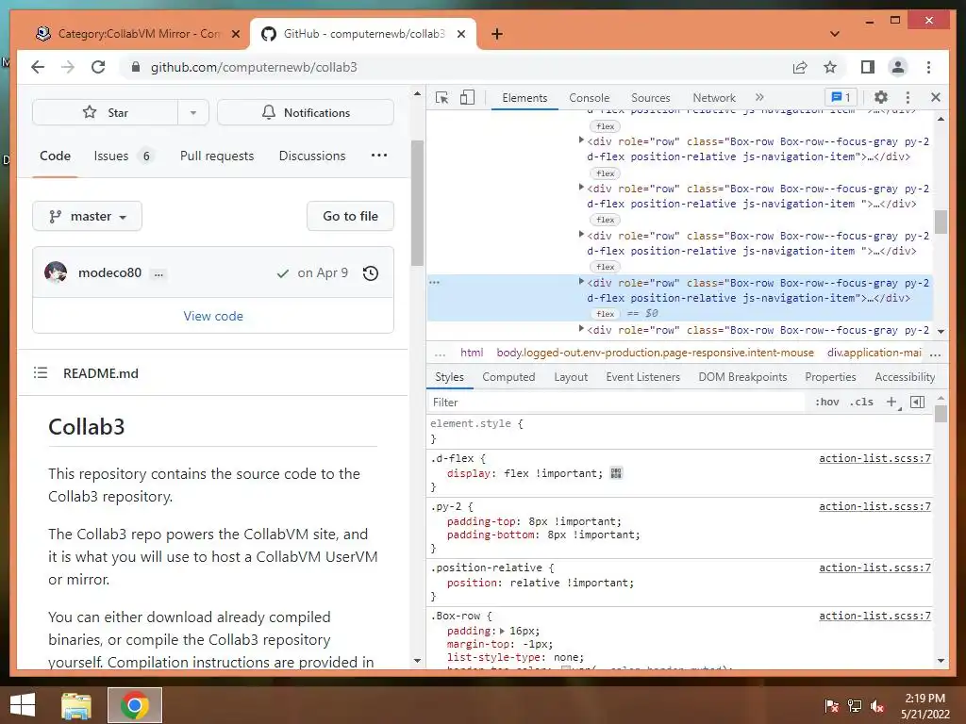Screen dimensions: 966x724
Task: Open DevTools customize three-dot menu
Action: point(908,97)
